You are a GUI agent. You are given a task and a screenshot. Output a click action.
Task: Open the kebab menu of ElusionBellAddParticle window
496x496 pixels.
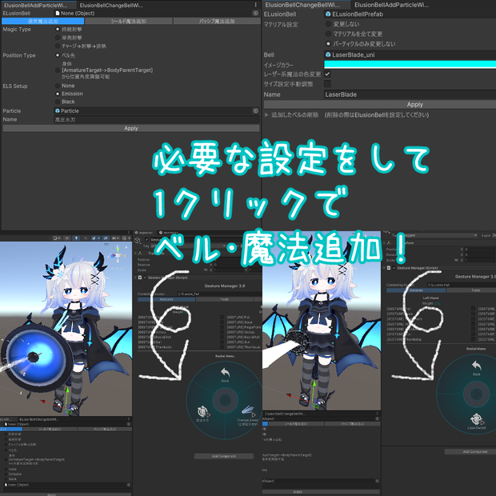[x=255, y=5]
